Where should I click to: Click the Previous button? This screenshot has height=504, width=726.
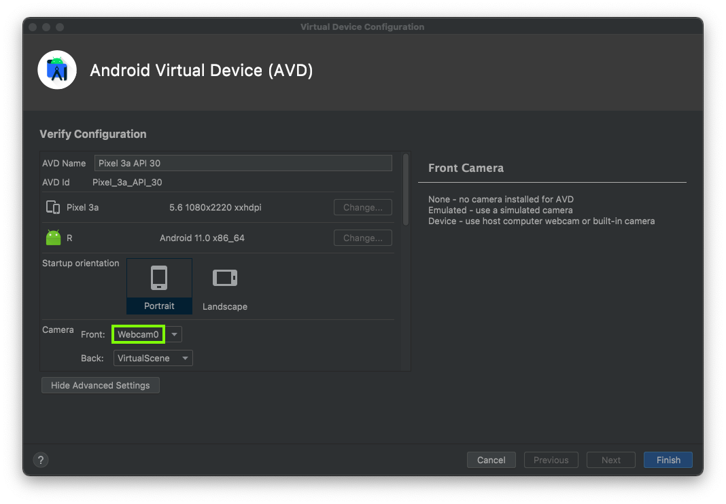551,460
